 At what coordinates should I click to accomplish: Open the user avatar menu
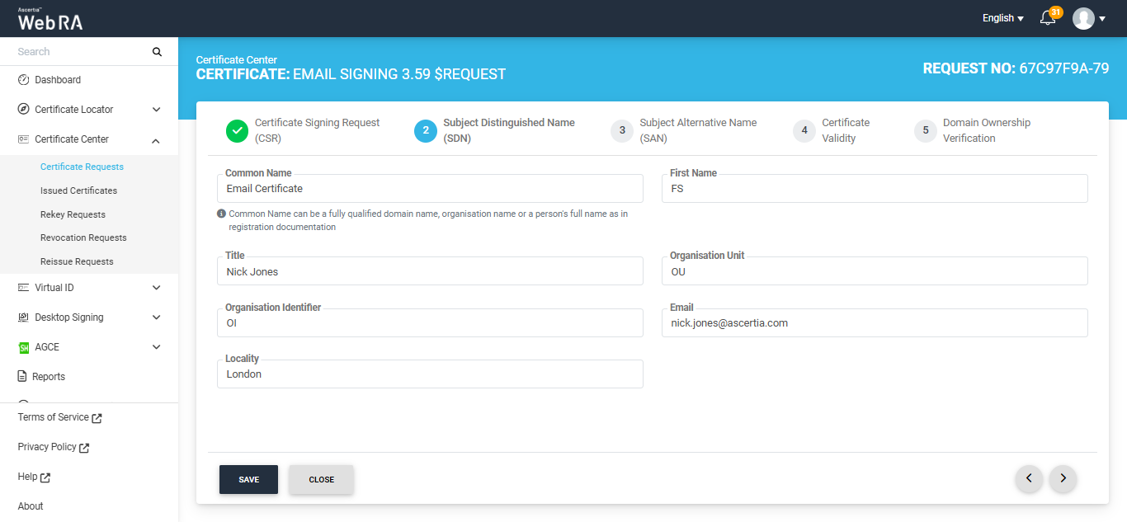(1083, 18)
